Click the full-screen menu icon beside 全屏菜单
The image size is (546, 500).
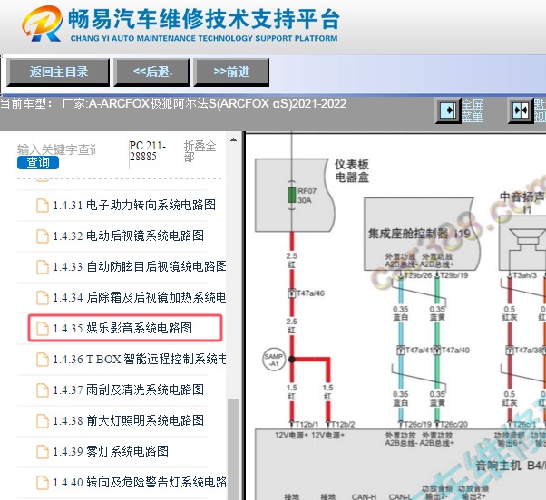[x=448, y=111]
